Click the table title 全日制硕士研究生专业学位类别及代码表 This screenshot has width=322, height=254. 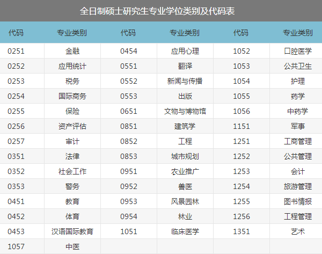(160, 11)
